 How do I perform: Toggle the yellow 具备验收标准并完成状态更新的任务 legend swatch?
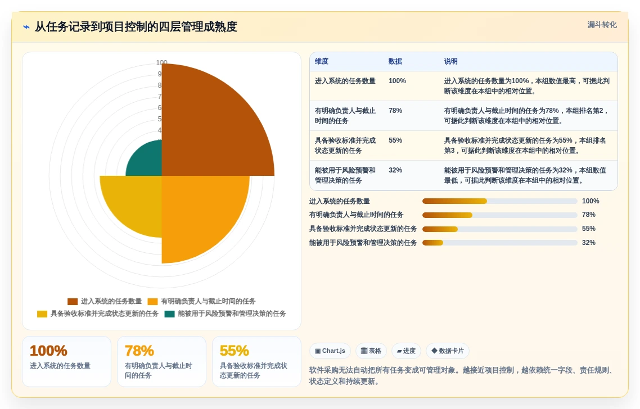[x=42, y=314]
